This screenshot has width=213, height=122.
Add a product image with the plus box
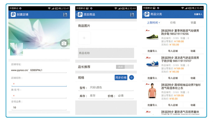point(84,38)
